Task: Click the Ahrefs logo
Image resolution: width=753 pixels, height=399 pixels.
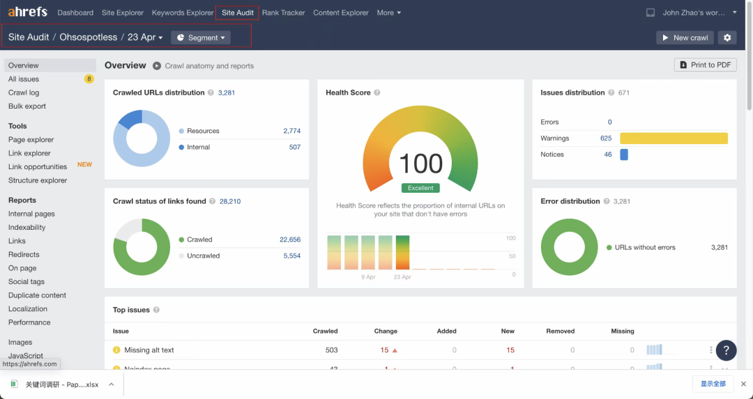Action: 27,12
